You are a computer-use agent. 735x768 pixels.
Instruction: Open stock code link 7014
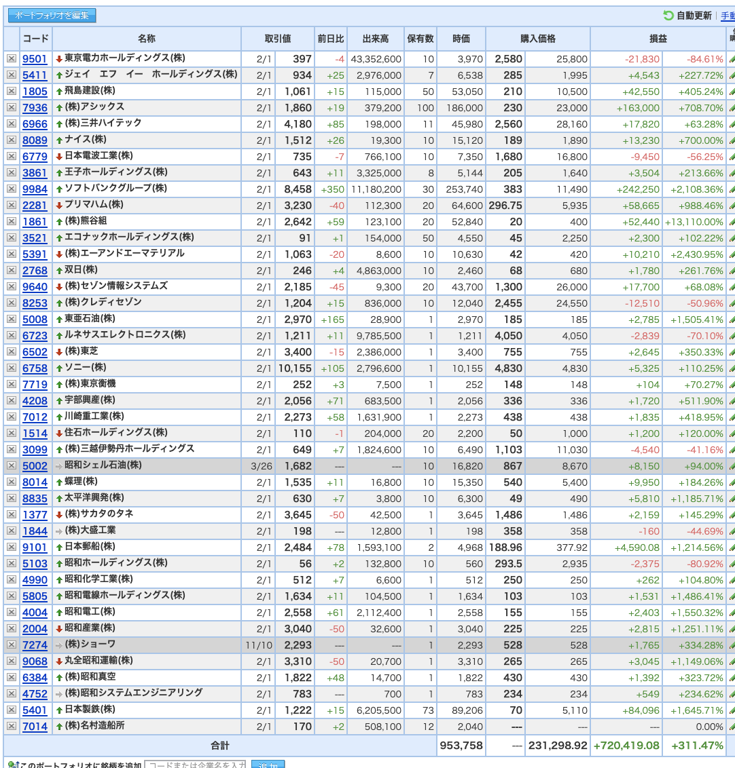[35, 727]
